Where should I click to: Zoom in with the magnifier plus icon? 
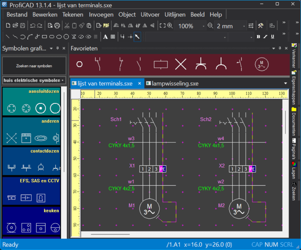[x=170, y=26]
